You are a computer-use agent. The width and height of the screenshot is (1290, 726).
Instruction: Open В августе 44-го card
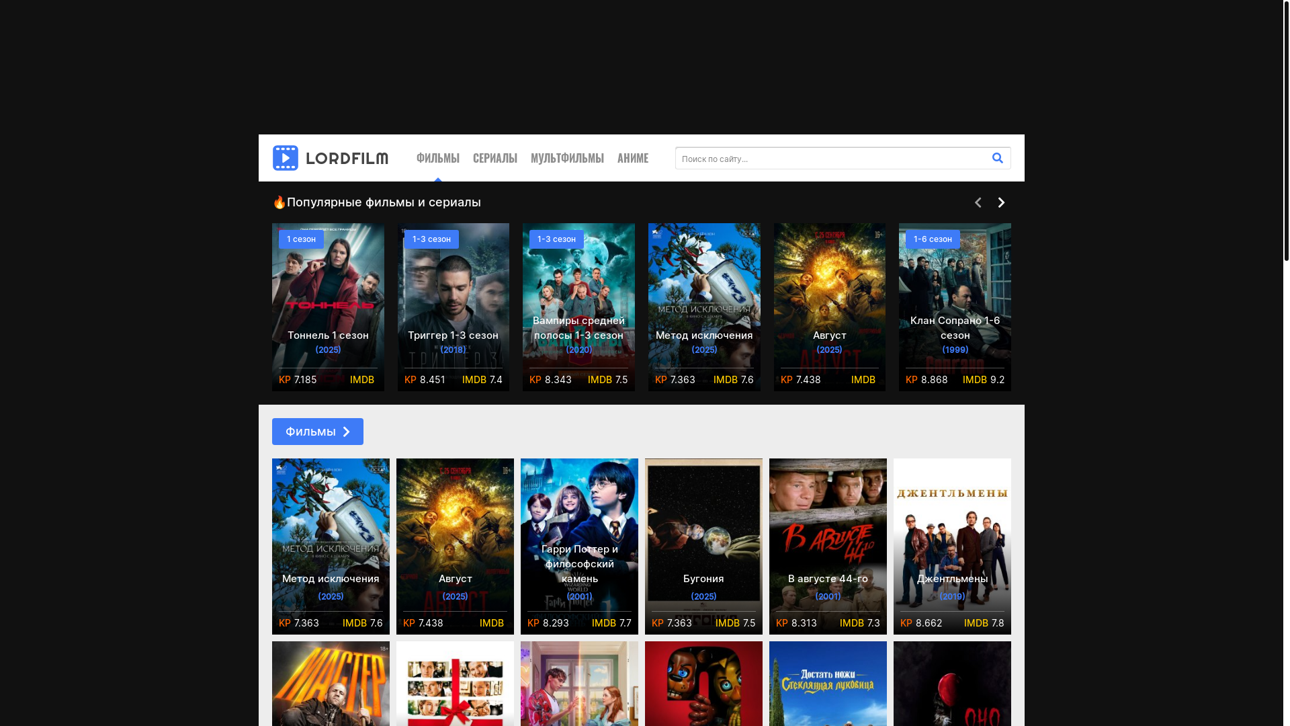pyautogui.click(x=828, y=547)
